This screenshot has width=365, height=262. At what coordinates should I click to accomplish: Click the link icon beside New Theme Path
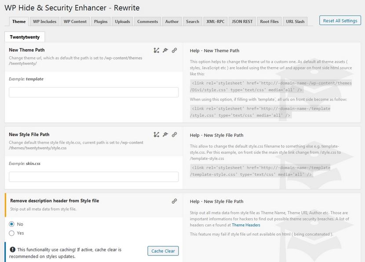174,50
